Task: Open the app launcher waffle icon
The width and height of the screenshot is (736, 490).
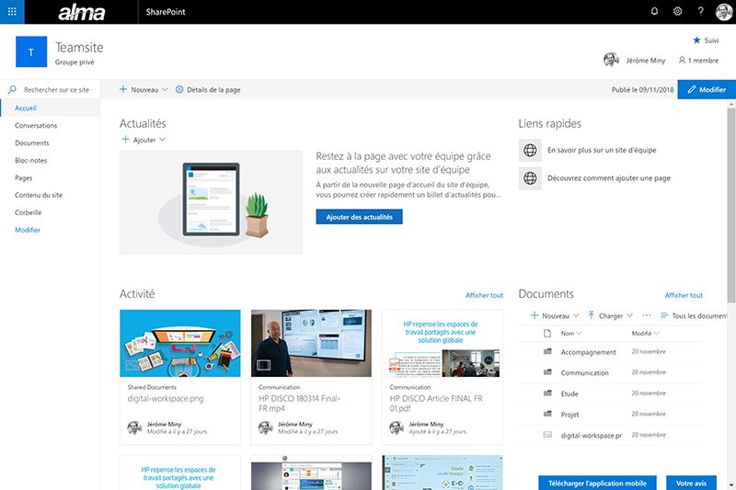Action: coord(12,12)
